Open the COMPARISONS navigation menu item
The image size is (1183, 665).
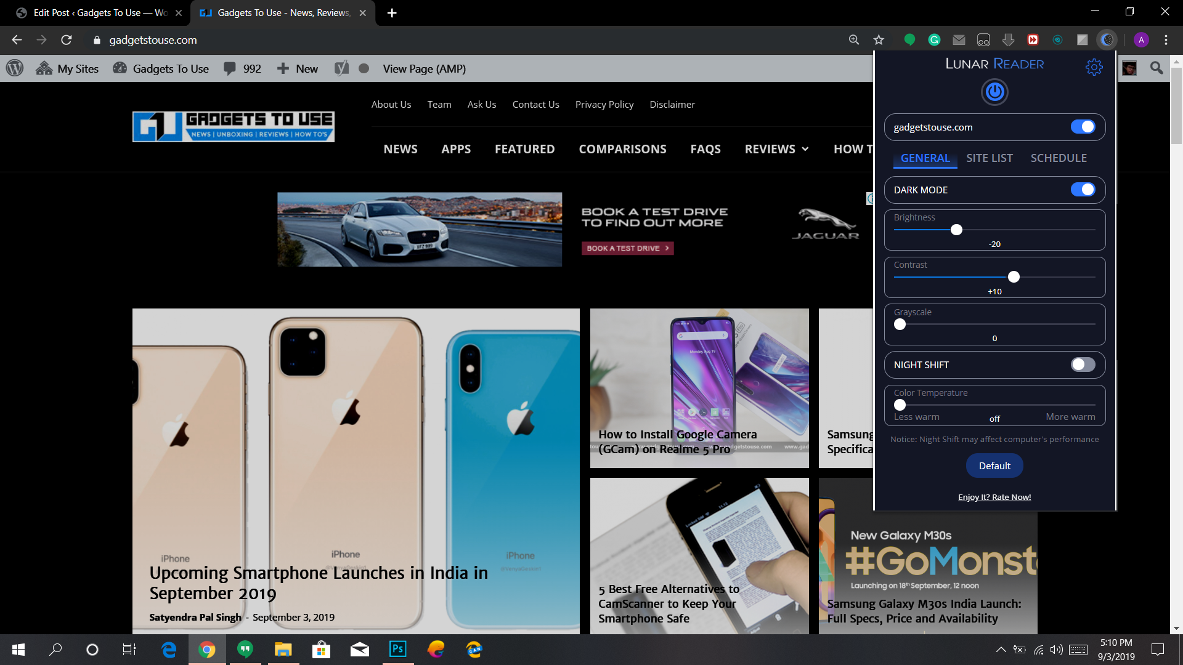click(622, 148)
